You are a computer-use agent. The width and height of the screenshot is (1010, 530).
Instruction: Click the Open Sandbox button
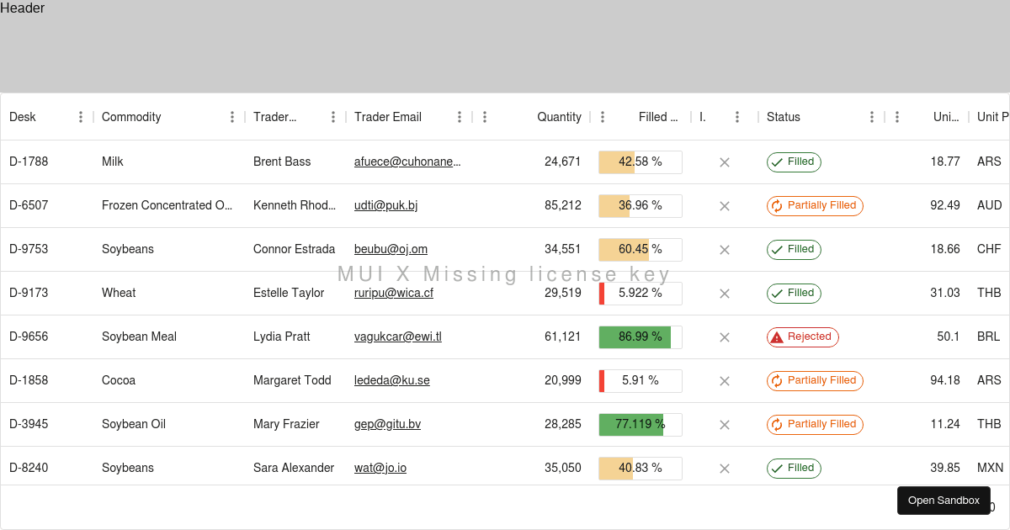pyautogui.click(x=944, y=501)
